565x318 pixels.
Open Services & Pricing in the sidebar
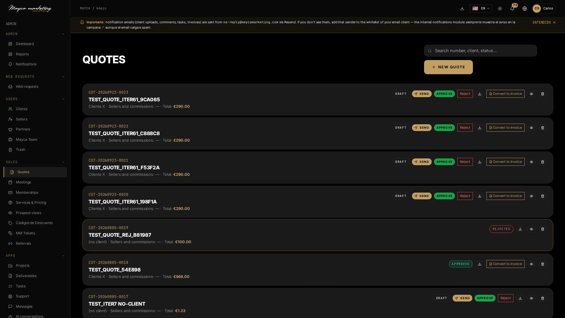35,203
